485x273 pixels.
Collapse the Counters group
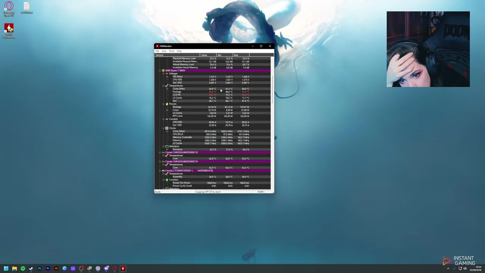pos(163,180)
